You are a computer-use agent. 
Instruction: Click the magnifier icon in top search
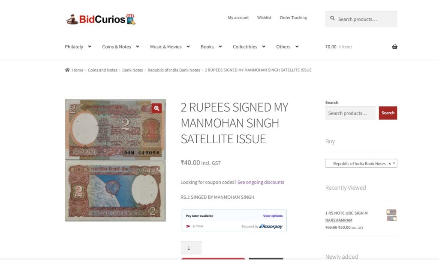332,18
